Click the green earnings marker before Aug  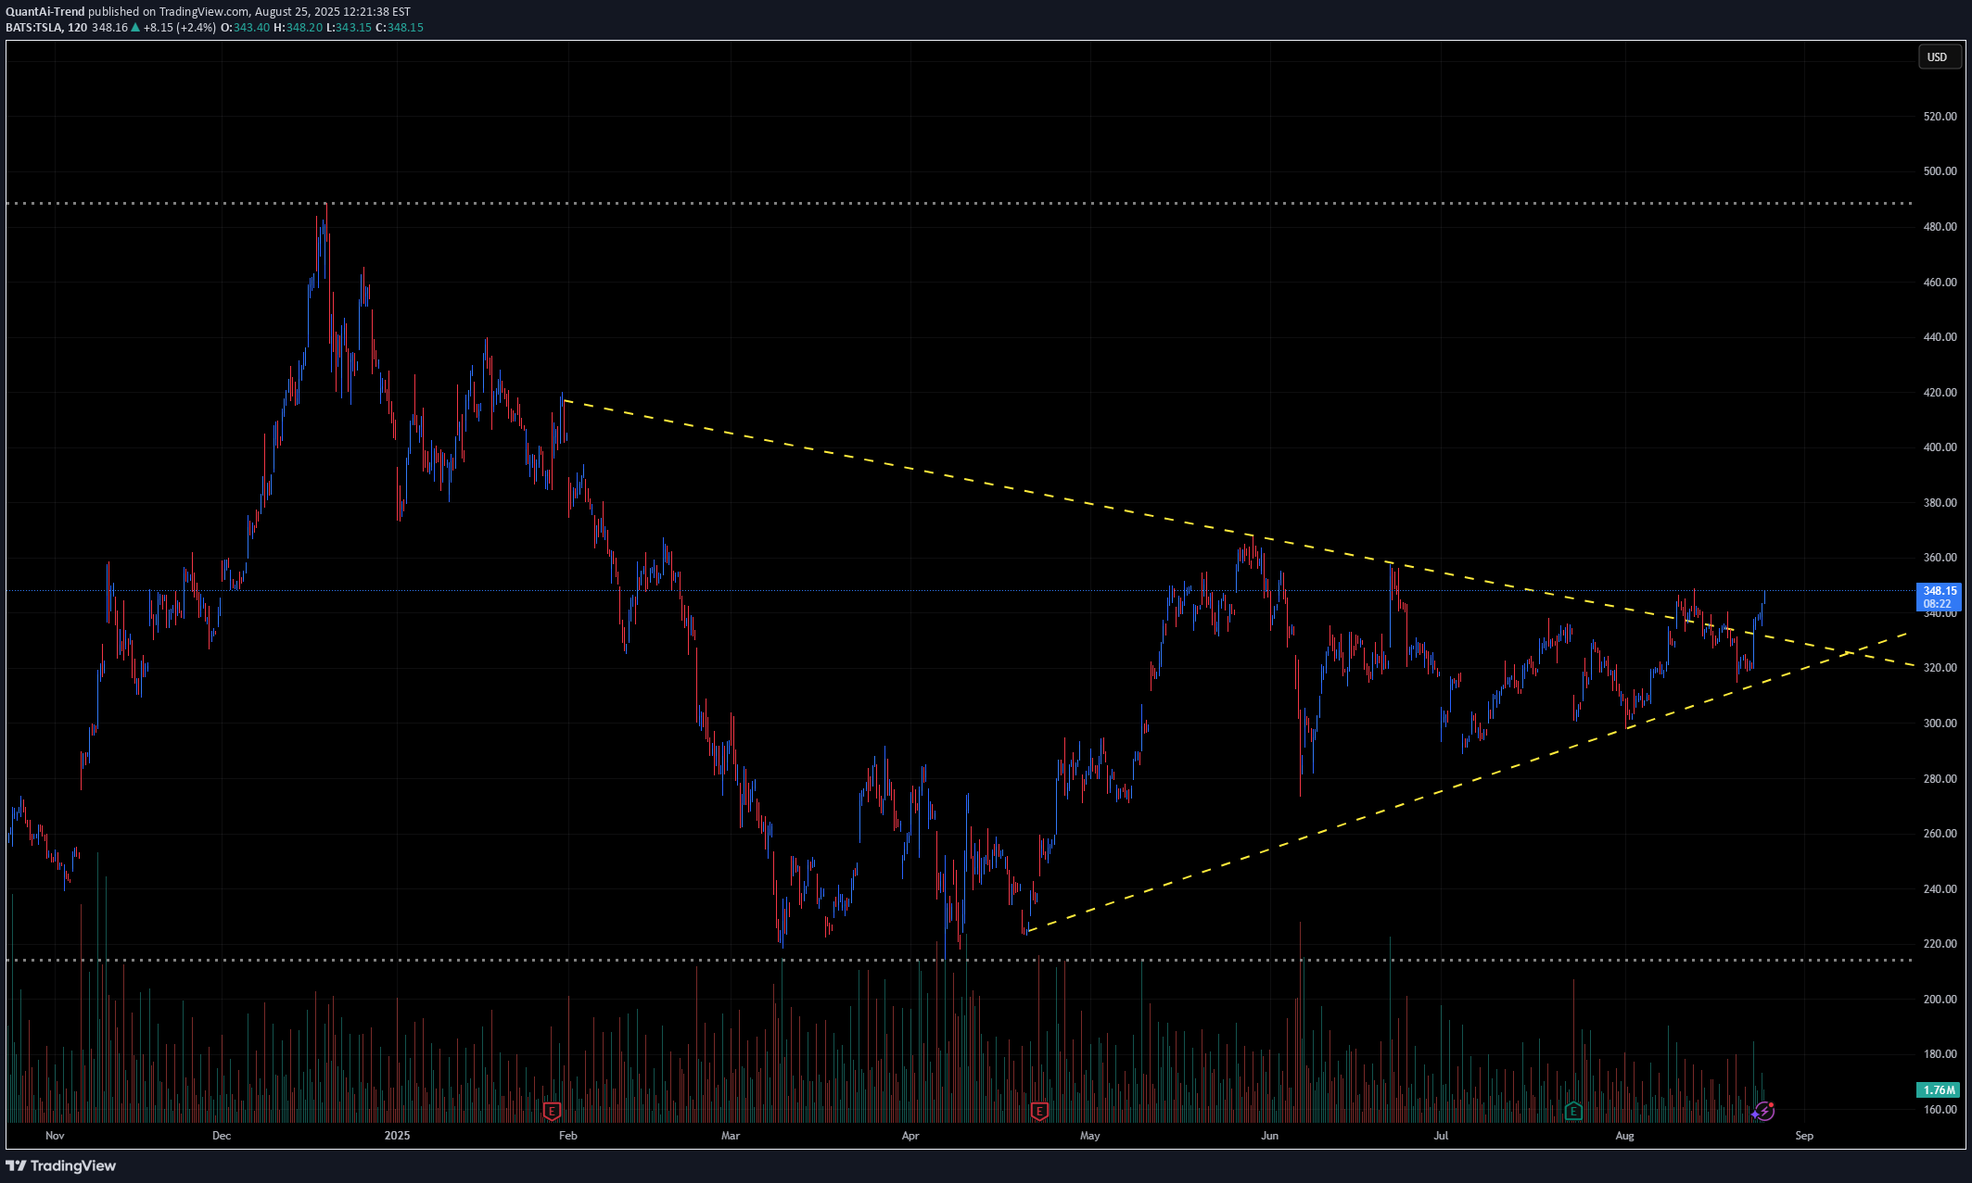point(1573,1111)
